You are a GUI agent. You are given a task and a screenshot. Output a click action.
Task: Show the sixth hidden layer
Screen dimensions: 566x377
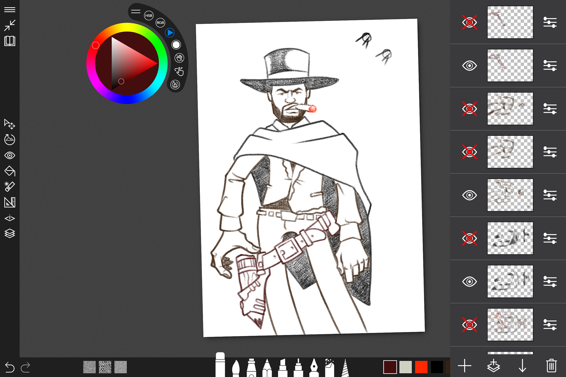click(x=470, y=238)
